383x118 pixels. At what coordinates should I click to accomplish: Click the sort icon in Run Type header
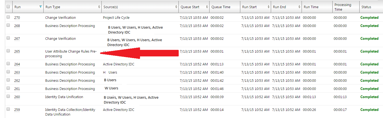pos(99,7)
